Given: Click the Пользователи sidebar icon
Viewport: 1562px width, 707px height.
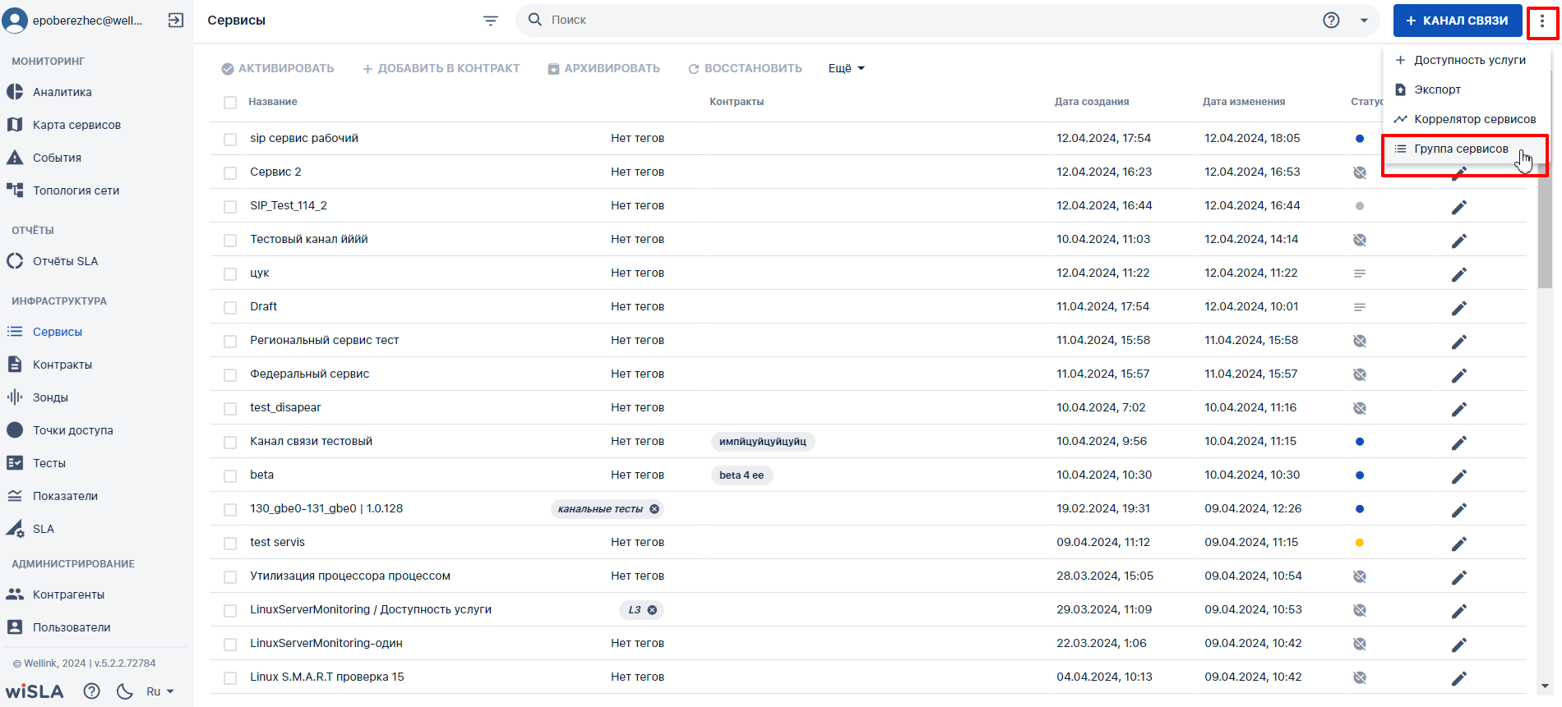Looking at the screenshot, I should click(x=15, y=627).
